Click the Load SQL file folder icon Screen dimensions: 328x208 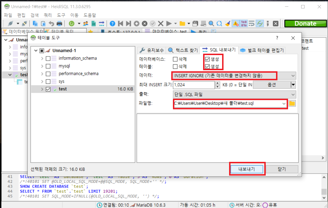pos(182,23)
